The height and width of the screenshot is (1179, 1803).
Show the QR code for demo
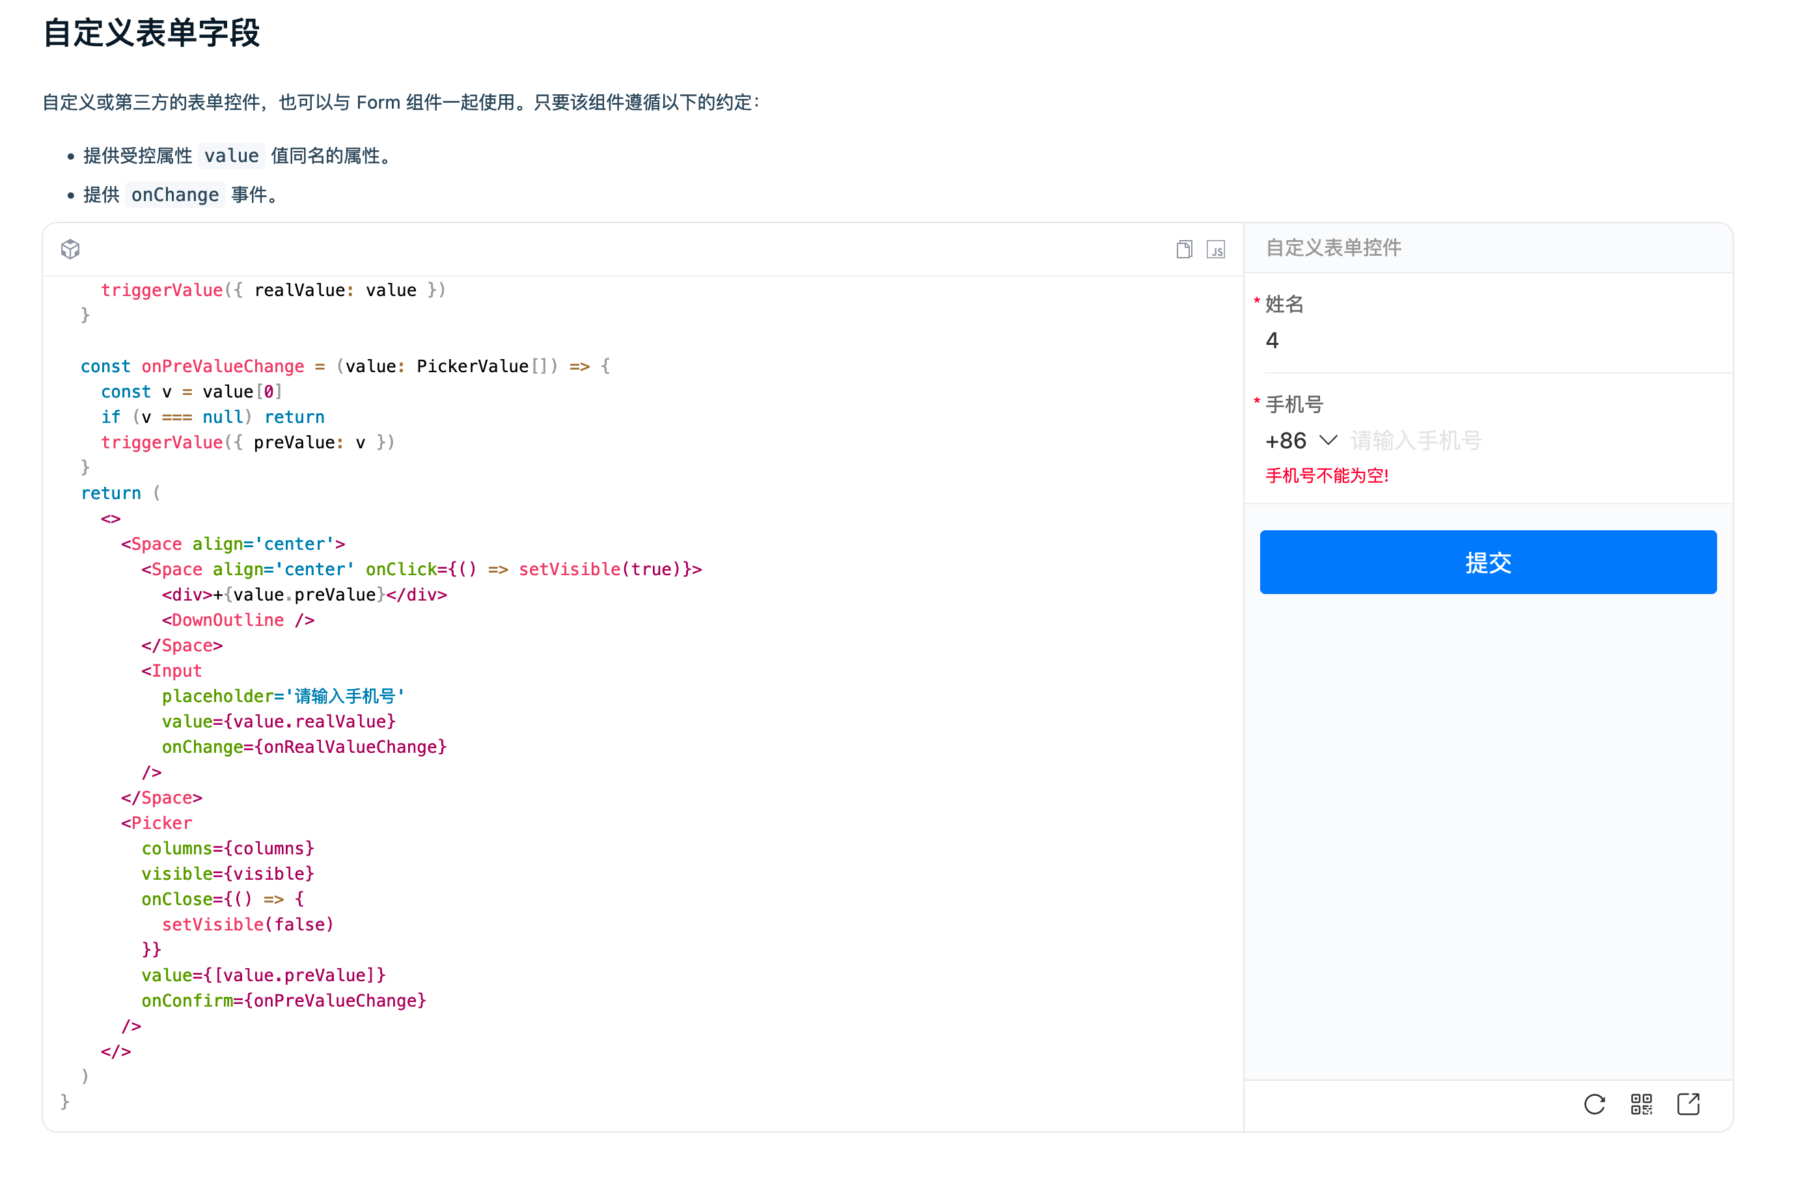tap(1641, 1104)
